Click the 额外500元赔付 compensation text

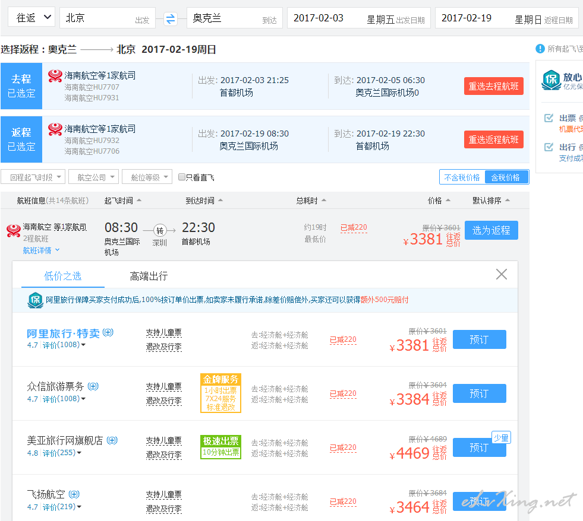pyautogui.click(x=385, y=300)
